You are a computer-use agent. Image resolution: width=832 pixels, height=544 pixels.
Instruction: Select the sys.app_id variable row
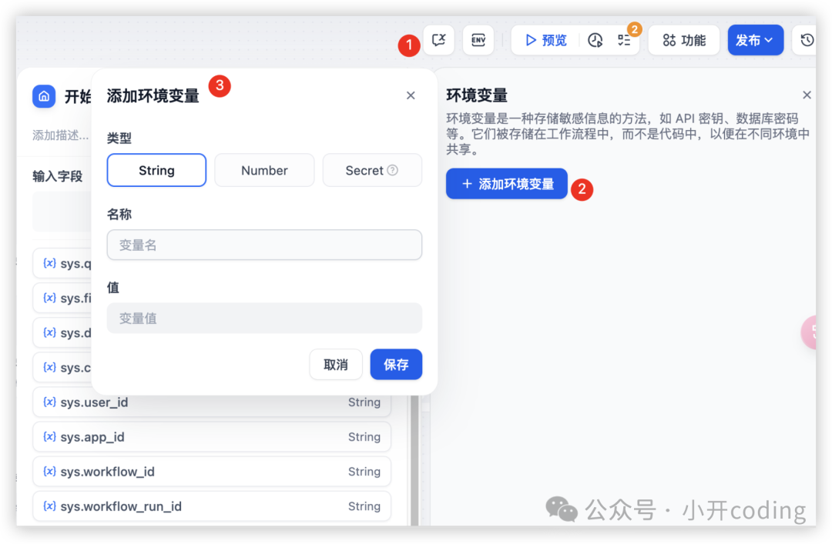coord(212,436)
